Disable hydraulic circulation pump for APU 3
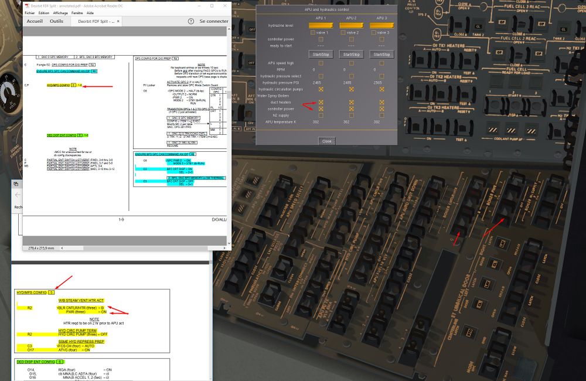The image size is (586, 381). (x=381, y=89)
